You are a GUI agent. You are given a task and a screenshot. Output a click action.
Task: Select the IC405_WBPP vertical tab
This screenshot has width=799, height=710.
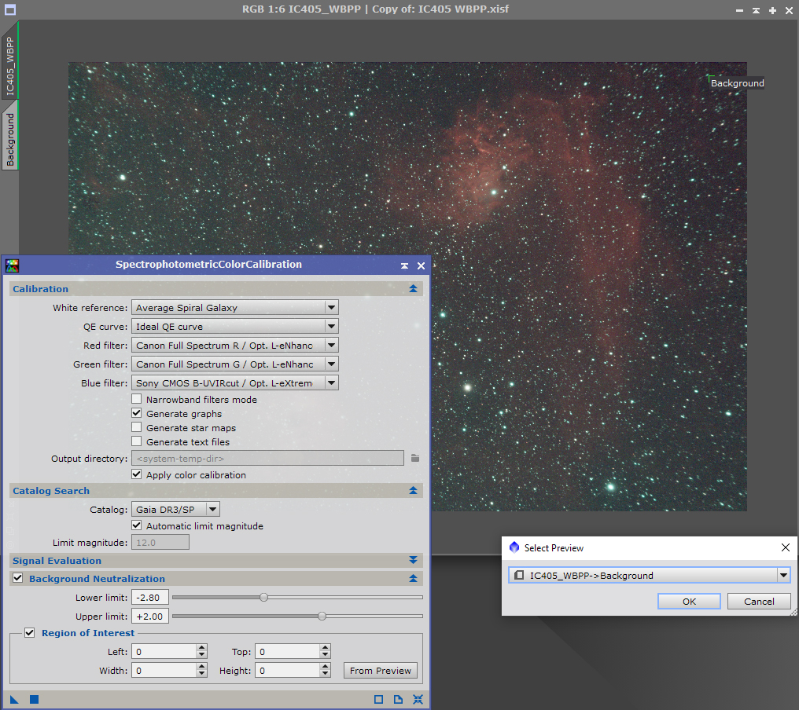pyautogui.click(x=11, y=65)
